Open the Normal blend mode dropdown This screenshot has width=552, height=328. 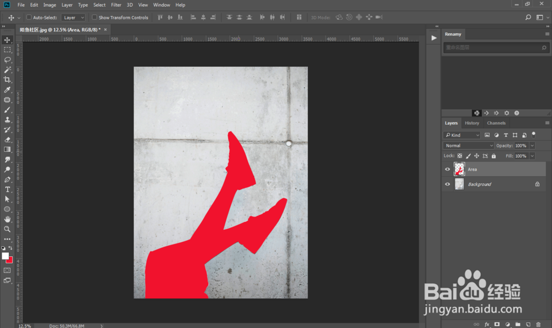[x=469, y=146]
